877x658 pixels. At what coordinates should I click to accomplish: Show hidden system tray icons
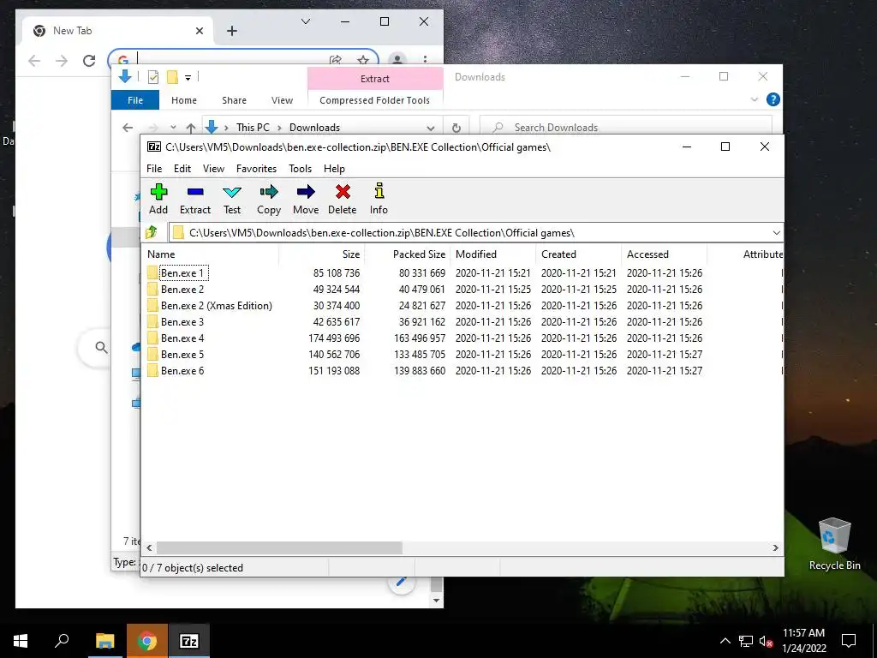click(725, 641)
